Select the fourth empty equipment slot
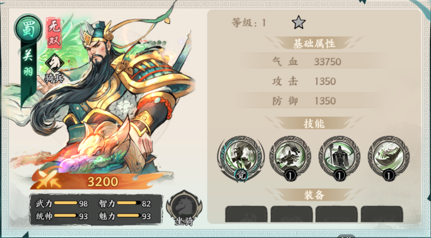The height and width of the screenshot is (238, 431). click(x=382, y=214)
